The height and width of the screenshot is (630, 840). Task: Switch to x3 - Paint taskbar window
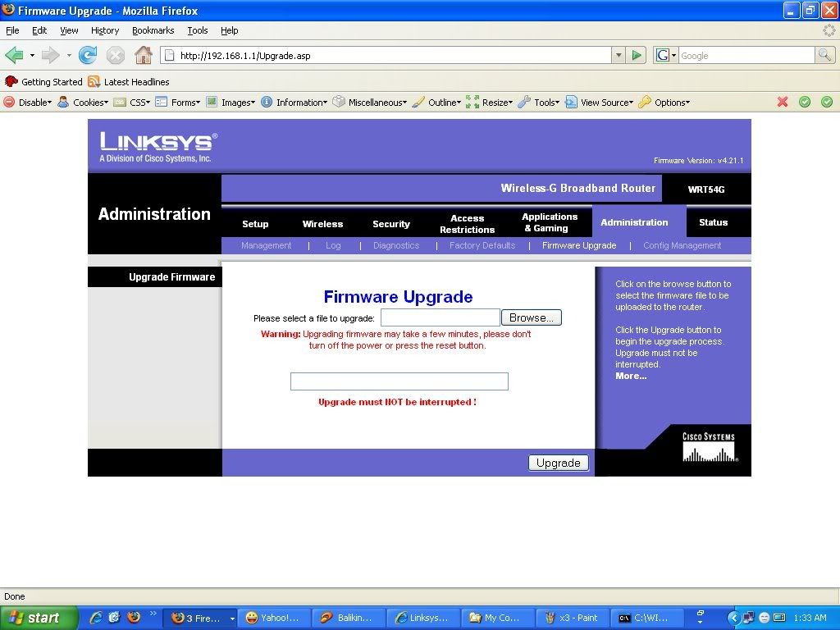coord(573,618)
